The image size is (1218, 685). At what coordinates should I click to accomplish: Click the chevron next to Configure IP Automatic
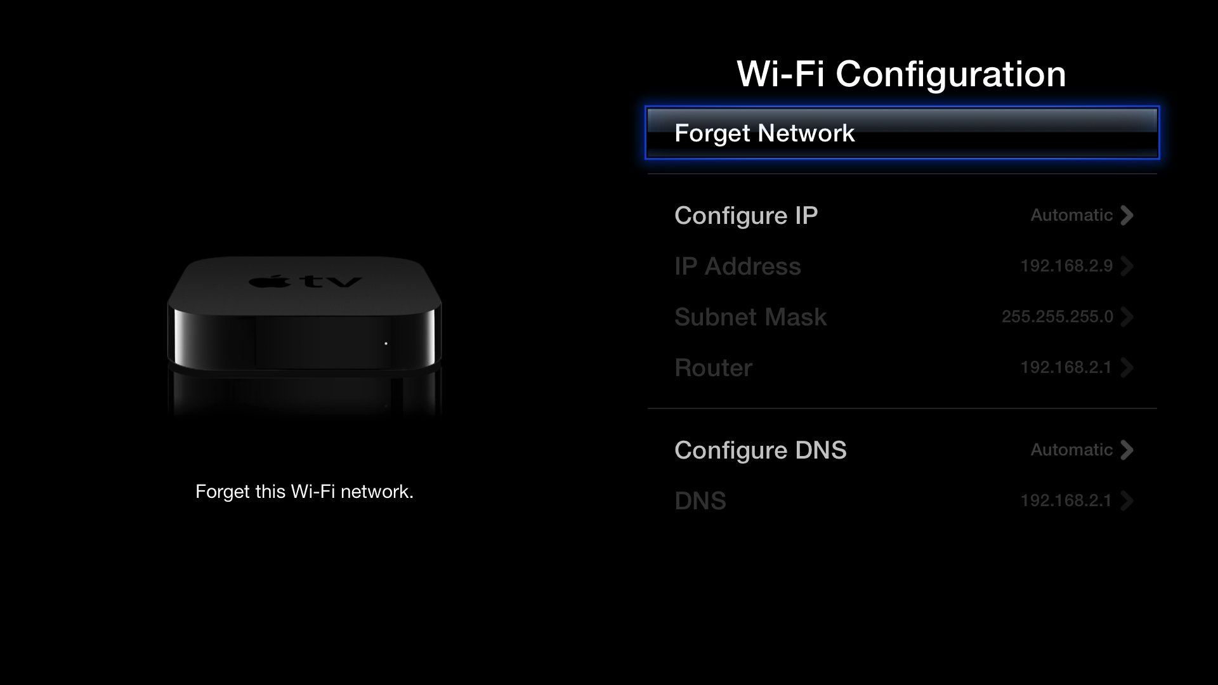[x=1127, y=216]
